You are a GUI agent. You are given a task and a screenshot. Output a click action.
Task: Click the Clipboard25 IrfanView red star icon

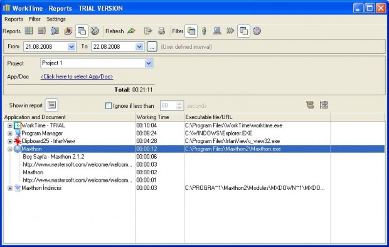coord(18,141)
